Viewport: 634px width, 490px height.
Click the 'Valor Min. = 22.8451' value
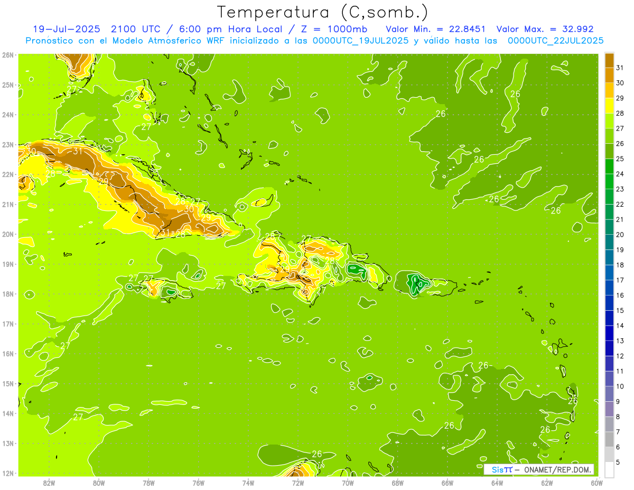pyautogui.click(x=436, y=29)
